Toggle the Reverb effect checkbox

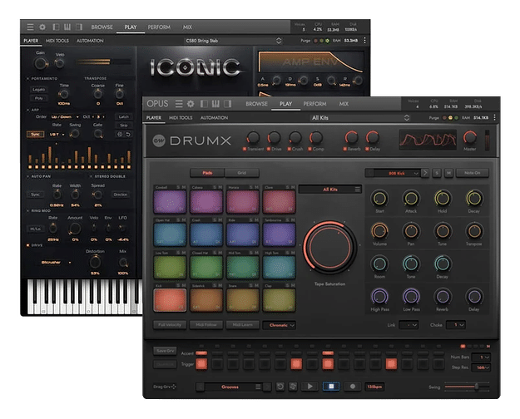pyautogui.click(x=345, y=149)
